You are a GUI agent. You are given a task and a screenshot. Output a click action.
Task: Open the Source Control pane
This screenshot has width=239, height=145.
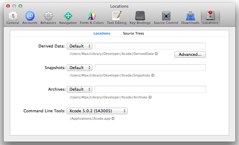pos(166,18)
